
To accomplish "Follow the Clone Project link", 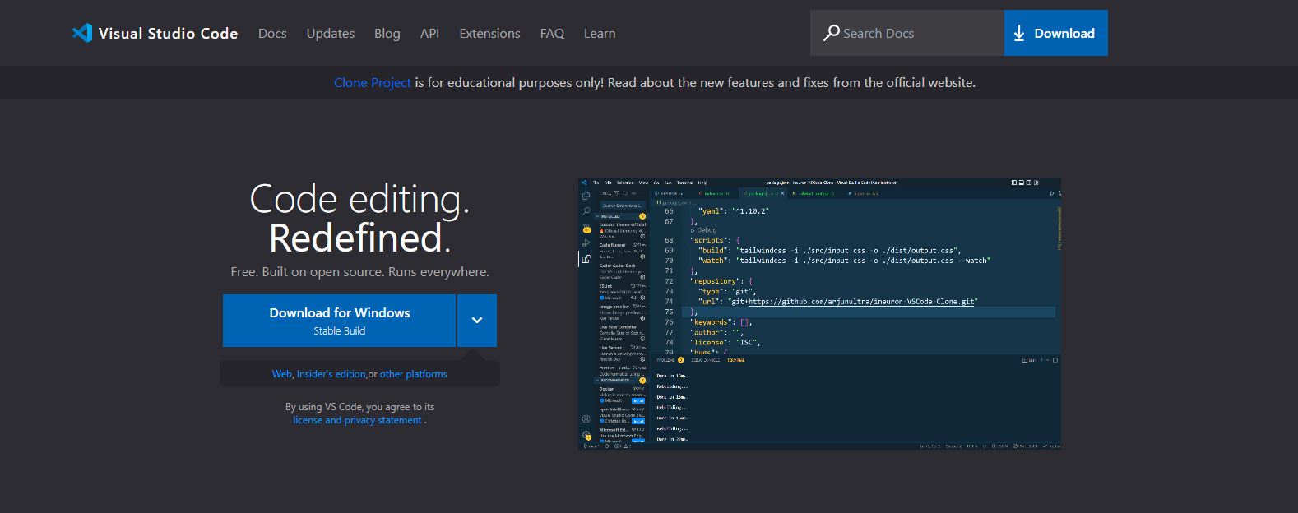I will [373, 83].
